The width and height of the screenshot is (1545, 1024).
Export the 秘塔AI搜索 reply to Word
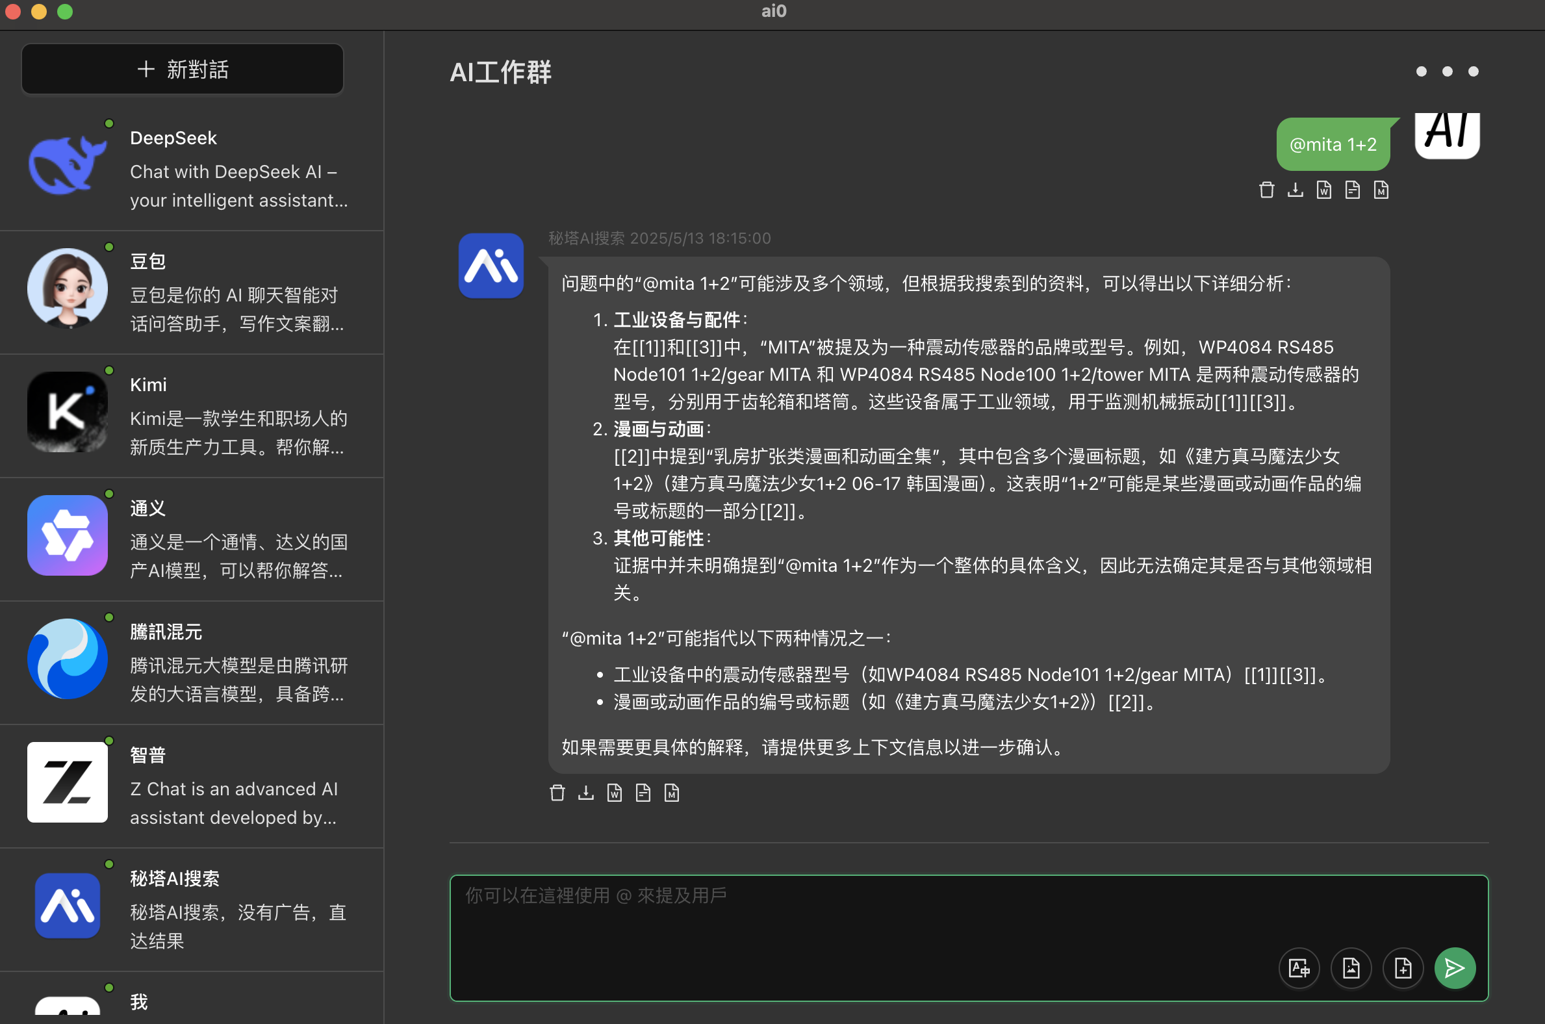click(615, 793)
